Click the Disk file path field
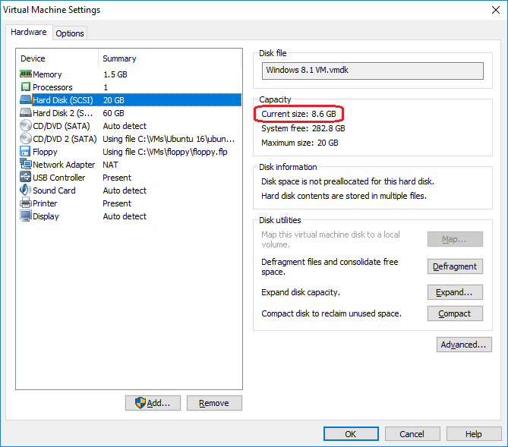Screen dimensions: 508x447 click(373, 71)
